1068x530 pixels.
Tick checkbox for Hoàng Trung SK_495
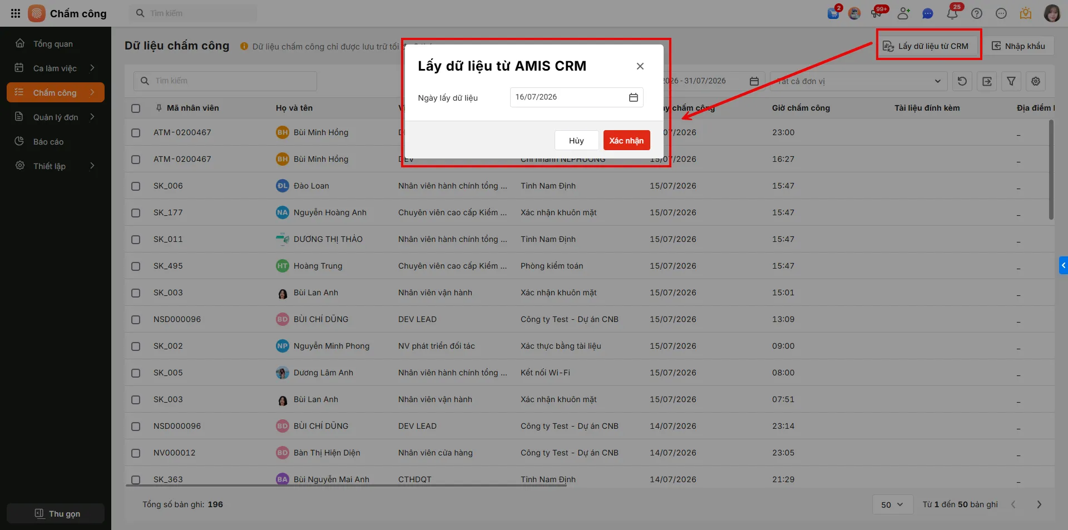click(x=136, y=266)
